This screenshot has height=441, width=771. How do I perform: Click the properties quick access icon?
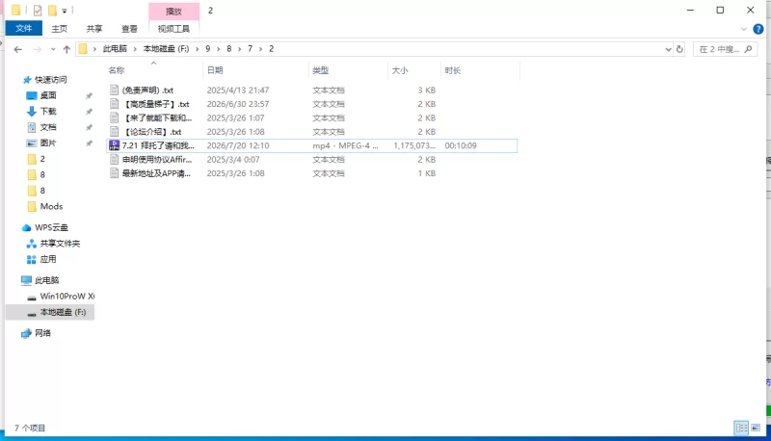(x=38, y=11)
